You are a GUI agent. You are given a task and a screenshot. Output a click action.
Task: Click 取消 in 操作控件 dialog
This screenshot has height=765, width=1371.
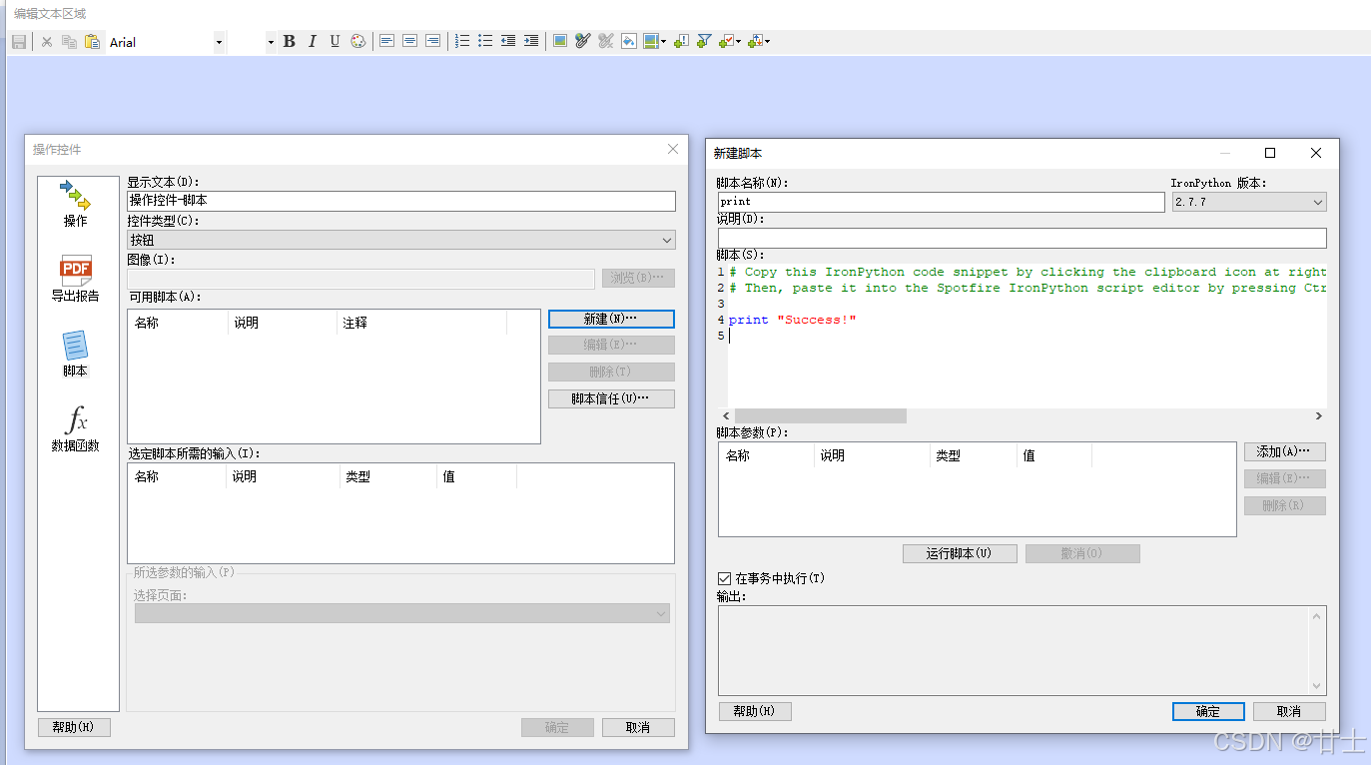point(638,727)
